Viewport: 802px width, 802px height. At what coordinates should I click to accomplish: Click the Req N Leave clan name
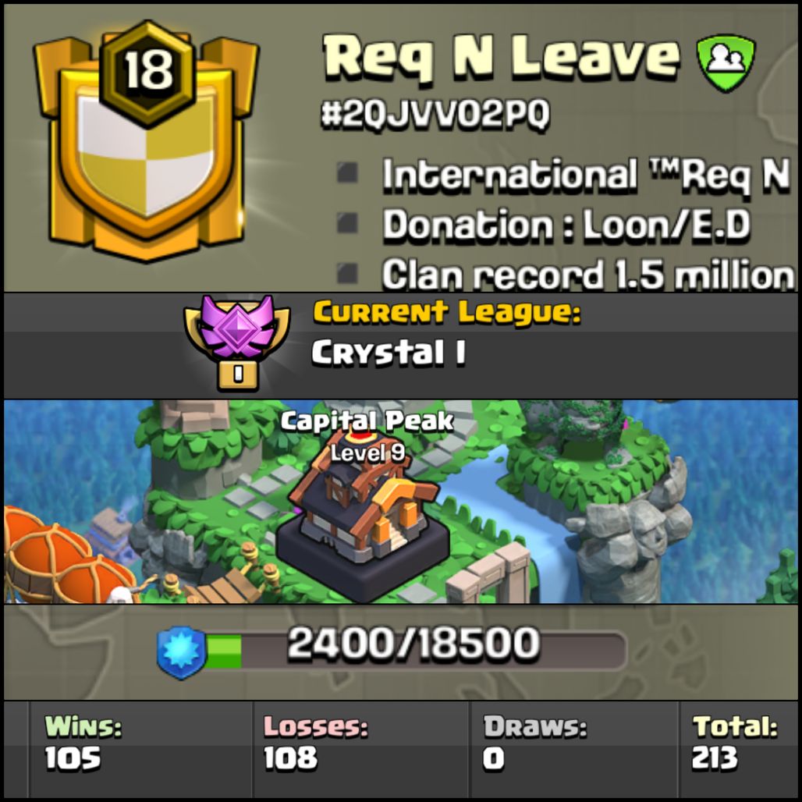(502, 56)
